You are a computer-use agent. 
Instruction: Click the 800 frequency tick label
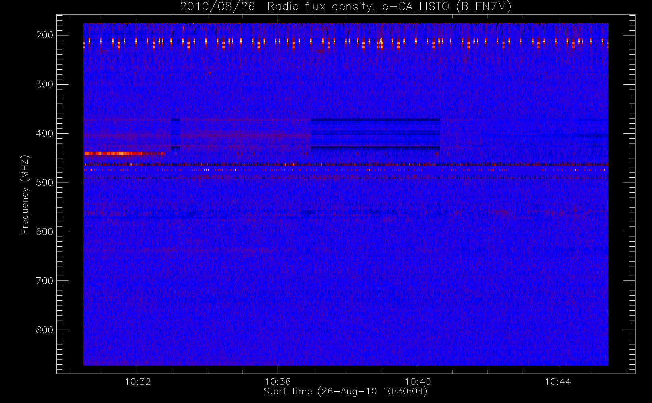[x=45, y=330]
